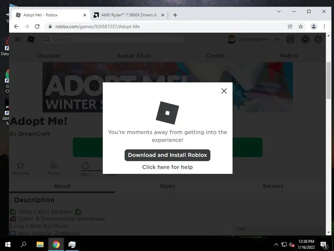Close the Roblox download dialog
This screenshot has height=251, width=334.
(224, 91)
